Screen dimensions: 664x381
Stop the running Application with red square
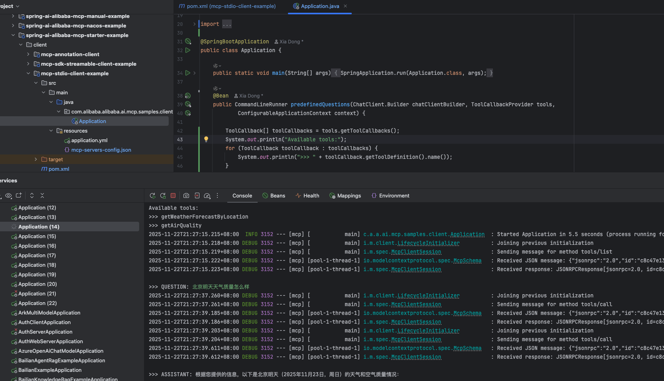click(x=173, y=196)
